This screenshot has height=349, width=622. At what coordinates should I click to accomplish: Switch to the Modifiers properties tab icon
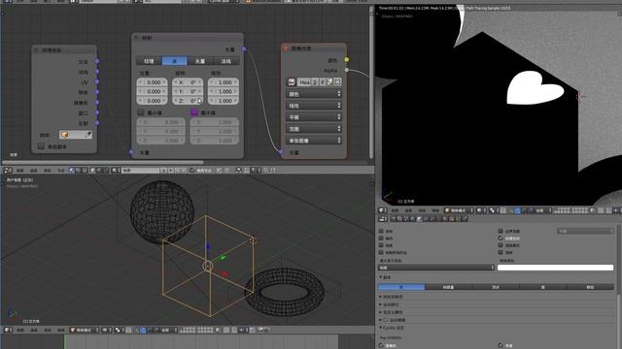tap(432, 218)
